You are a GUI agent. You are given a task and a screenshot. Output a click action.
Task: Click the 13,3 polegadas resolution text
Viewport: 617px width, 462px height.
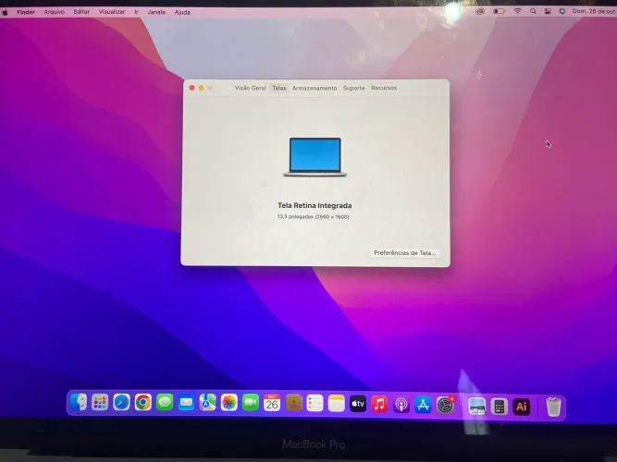[x=314, y=216]
